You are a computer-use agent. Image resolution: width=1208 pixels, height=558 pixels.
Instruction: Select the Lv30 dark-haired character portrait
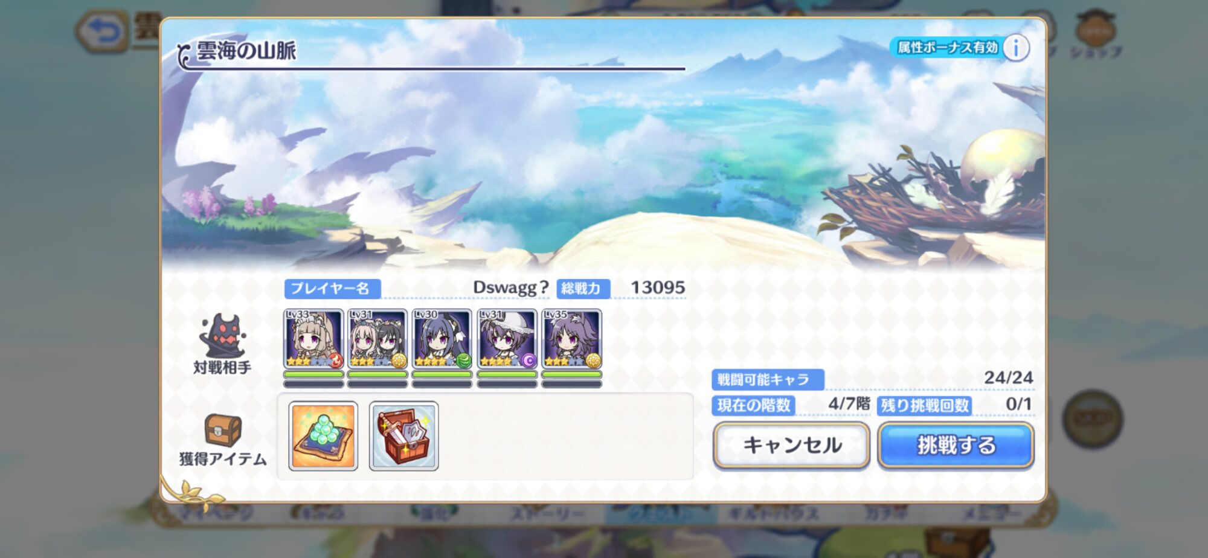442,339
